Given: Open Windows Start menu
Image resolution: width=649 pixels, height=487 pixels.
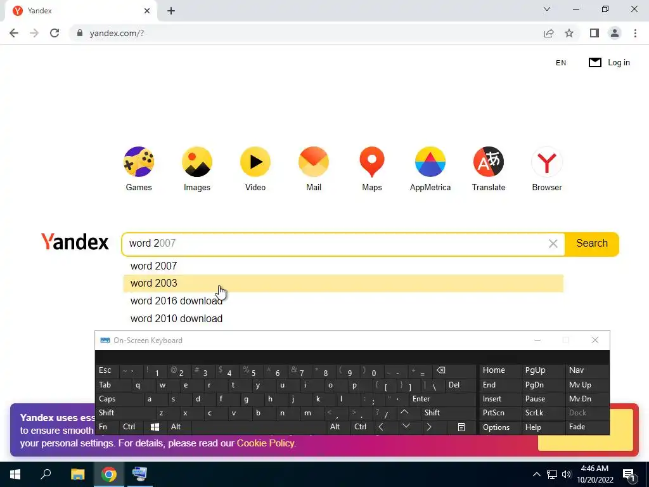Looking at the screenshot, I should click(15, 474).
